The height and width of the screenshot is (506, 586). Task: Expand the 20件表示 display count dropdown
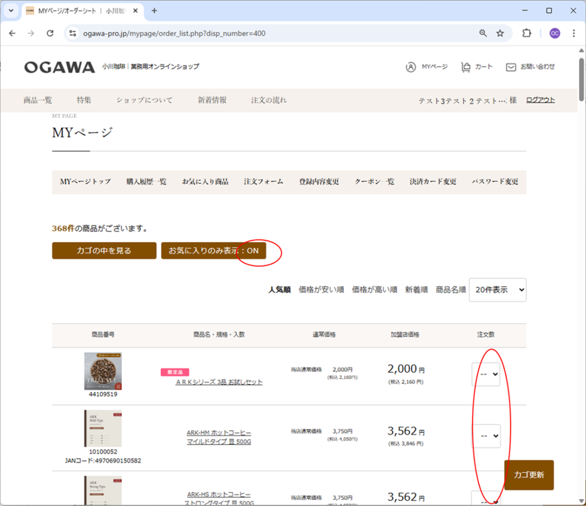click(x=497, y=290)
